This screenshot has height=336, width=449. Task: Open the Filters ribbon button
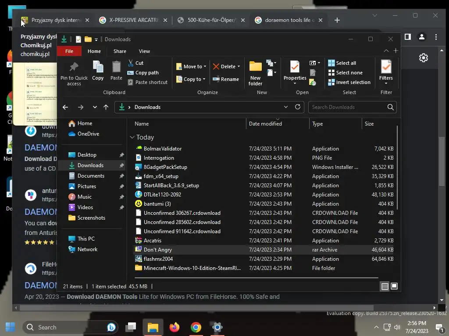coord(386,73)
